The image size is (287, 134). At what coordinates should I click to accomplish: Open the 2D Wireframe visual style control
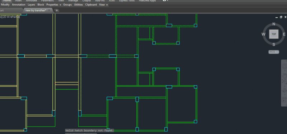pyautogui.click(x=11, y=17)
